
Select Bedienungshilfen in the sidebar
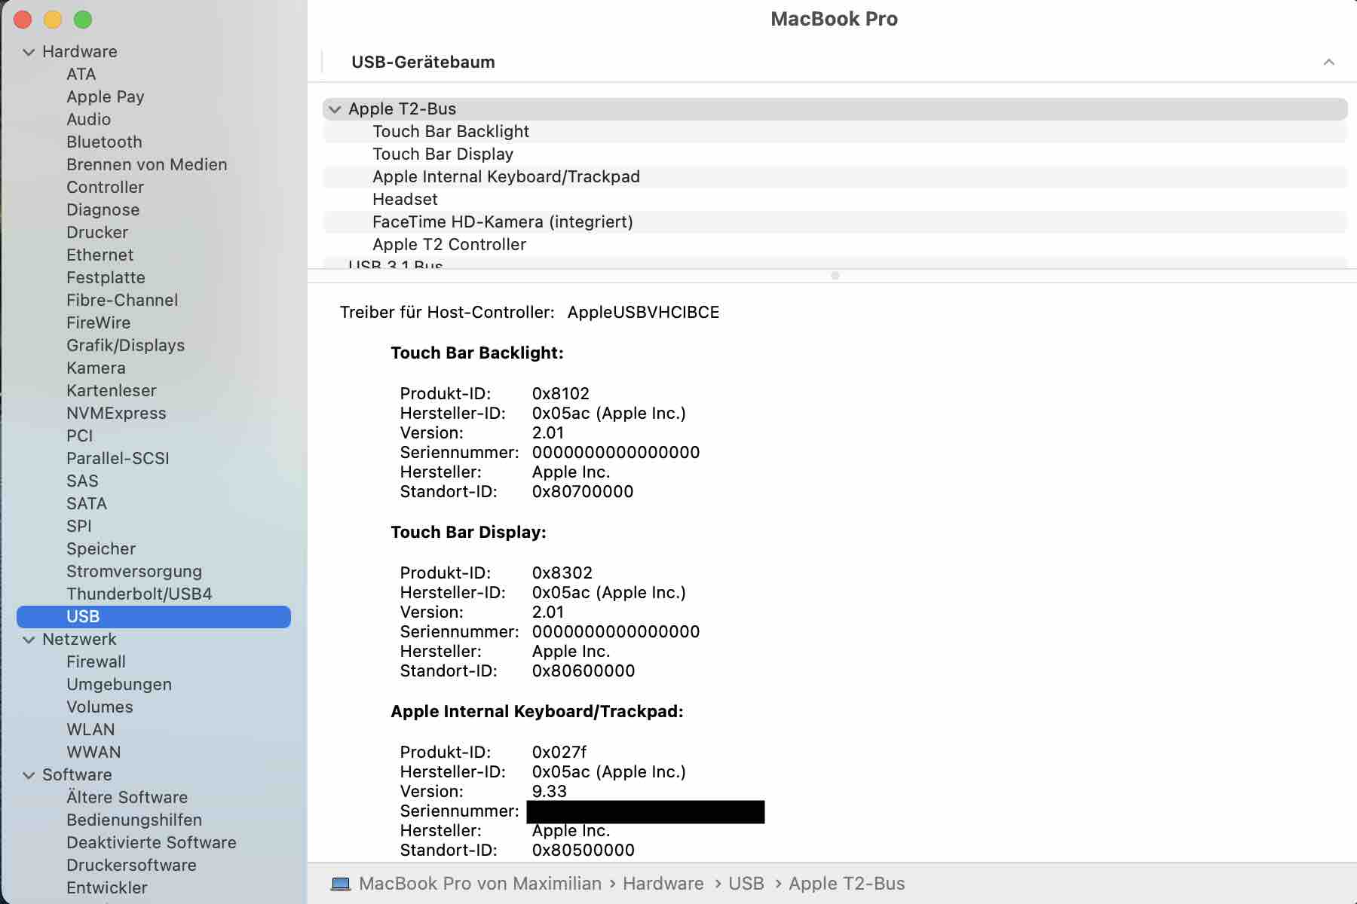[x=134, y=820]
